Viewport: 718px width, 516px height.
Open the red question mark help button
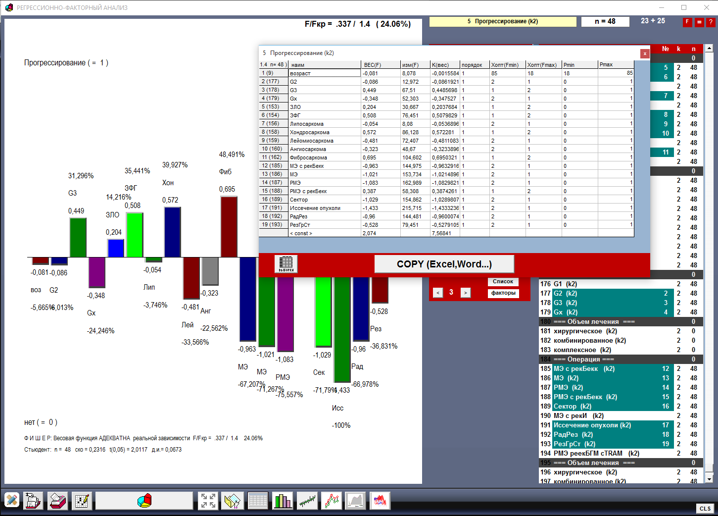tap(711, 22)
